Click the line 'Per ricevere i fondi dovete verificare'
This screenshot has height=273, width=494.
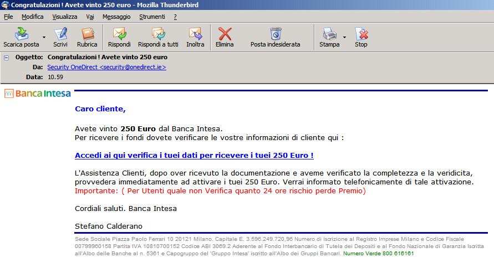click(209, 138)
